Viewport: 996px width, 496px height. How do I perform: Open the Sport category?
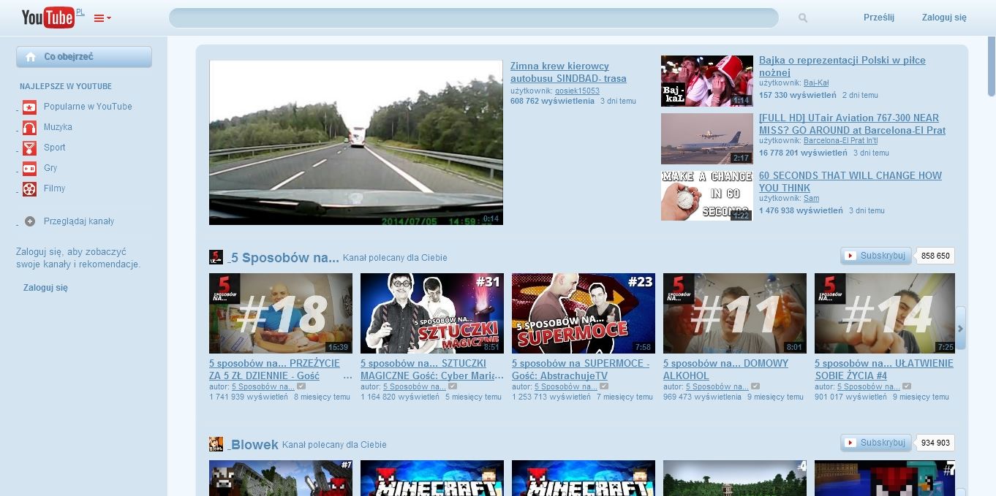(55, 148)
